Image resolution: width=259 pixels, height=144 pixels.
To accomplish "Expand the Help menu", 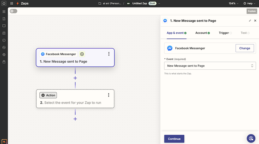I will 249,4.
